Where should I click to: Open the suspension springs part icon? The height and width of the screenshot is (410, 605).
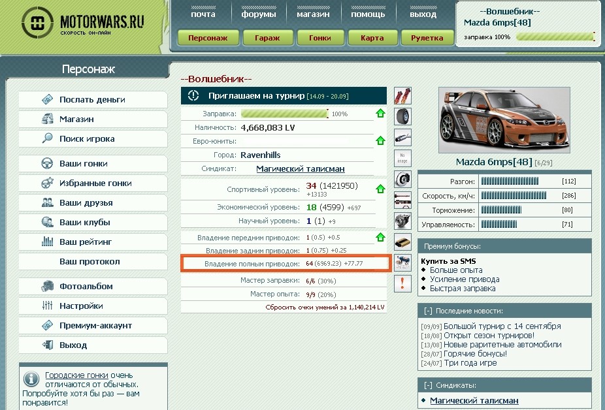[x=402, y=96]
